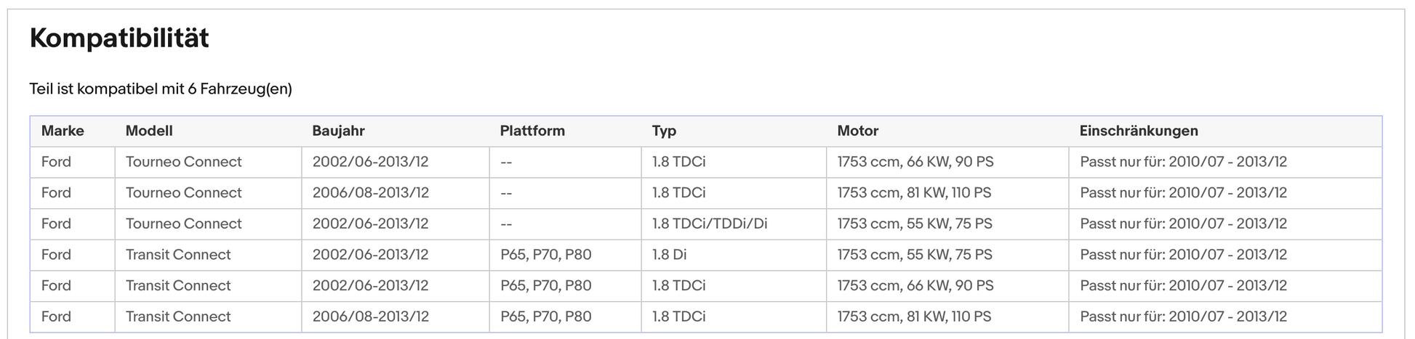Click the Modell column header
1415x339 pixels.
(149, 131)
